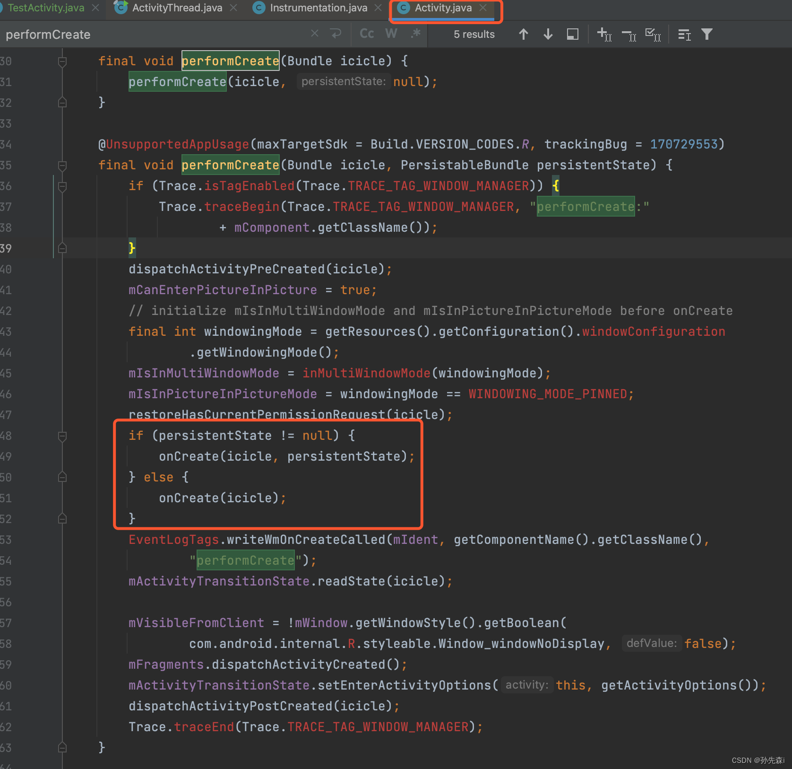The width and height of the screenshot is (792, 769).
Task: Collapse the Trace.isTagEnabled if block
Action: point(62,186)
